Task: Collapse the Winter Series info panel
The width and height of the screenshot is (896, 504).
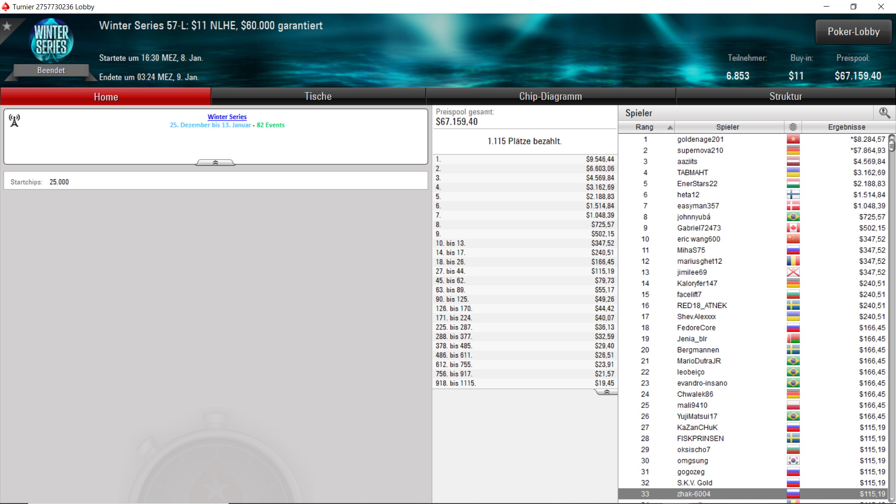Action: pos(215,162)
